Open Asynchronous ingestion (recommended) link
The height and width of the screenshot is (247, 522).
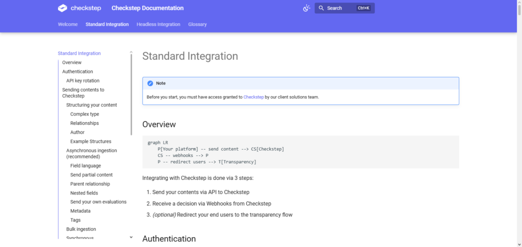92,153
